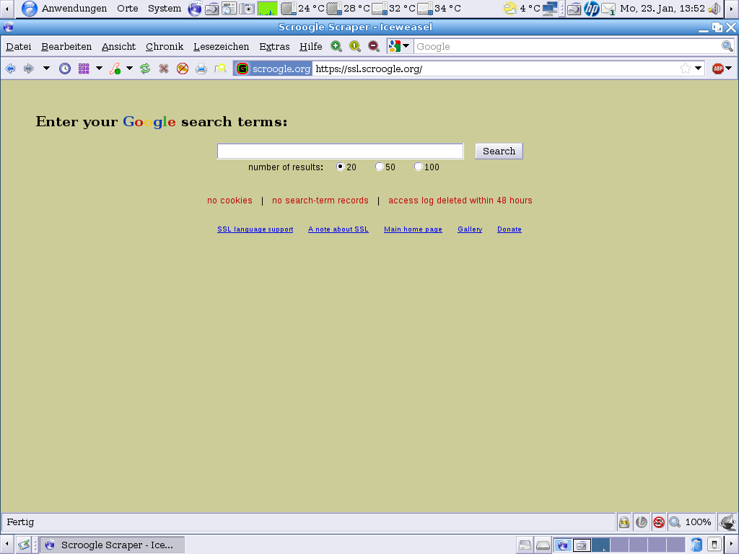Image resolution: width=739 pixels, height=554 pixels.
Task: Click the HP tray icon
Action: 592,9
